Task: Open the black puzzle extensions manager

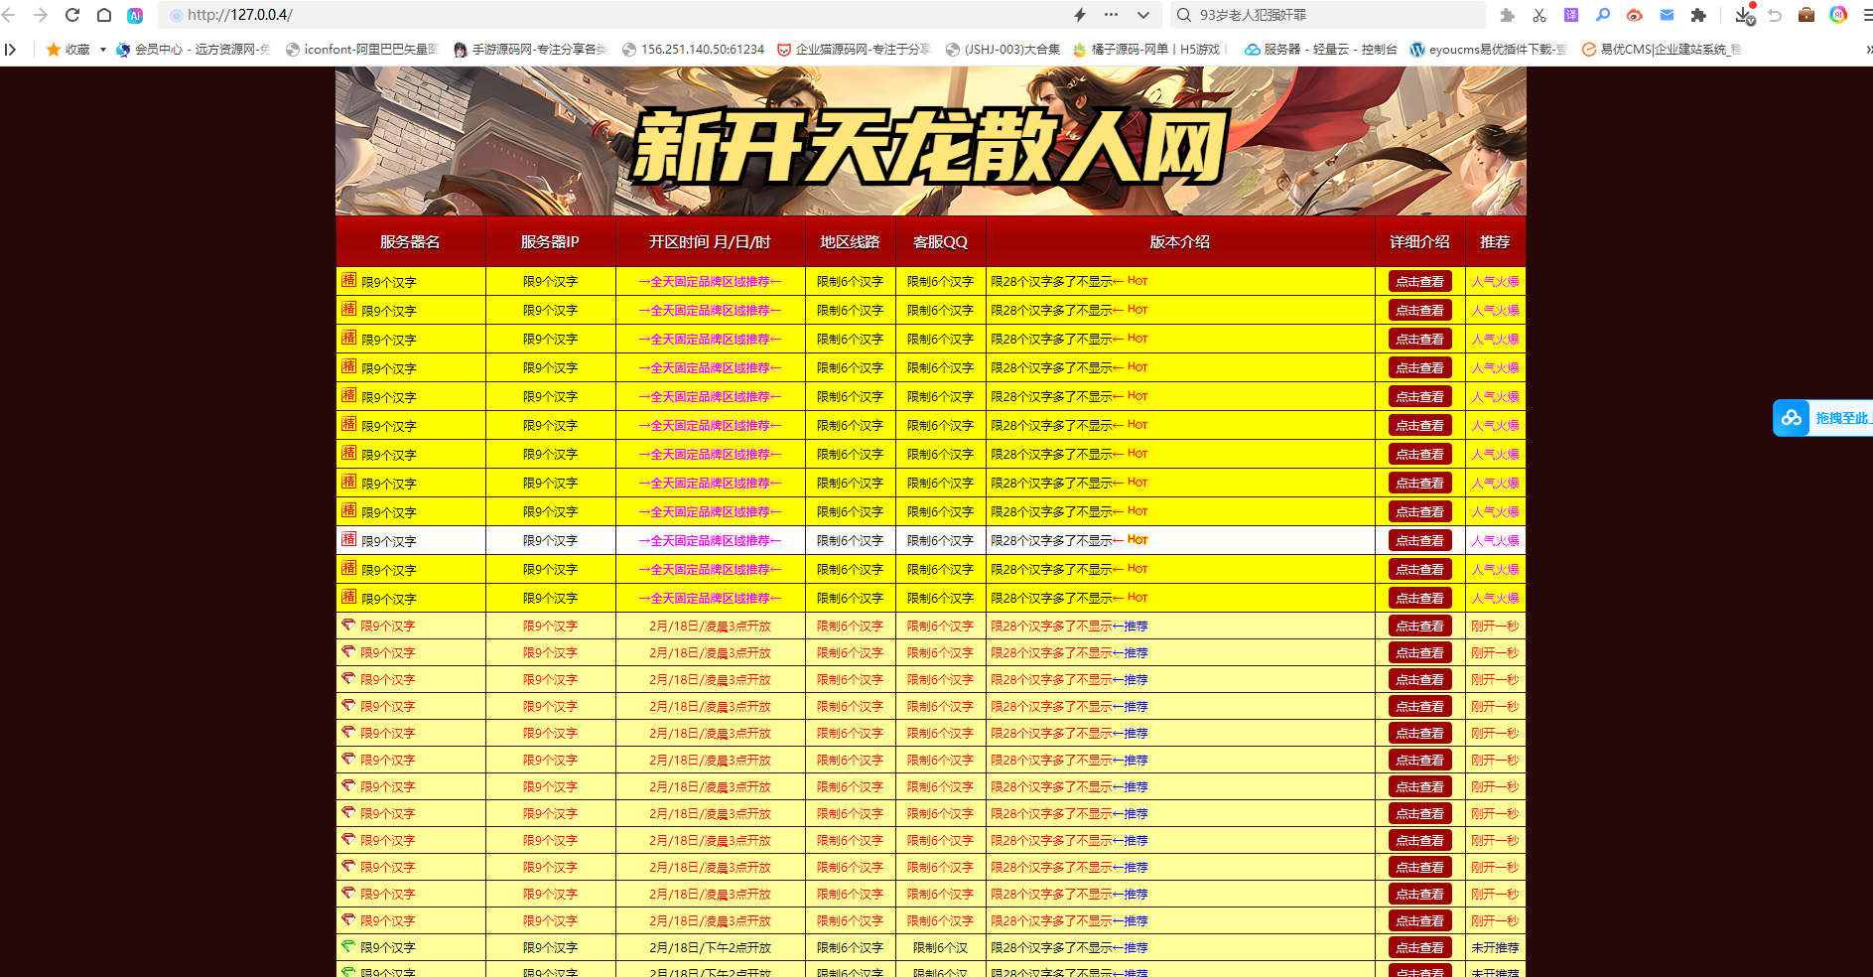Action: (x=1698, y=15)
